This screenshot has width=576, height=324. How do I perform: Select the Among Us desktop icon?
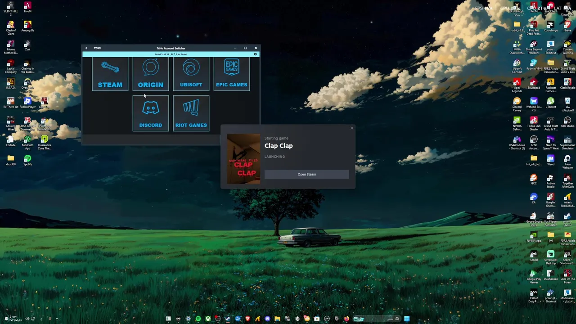pyautogui.click(x=27, y=27)
